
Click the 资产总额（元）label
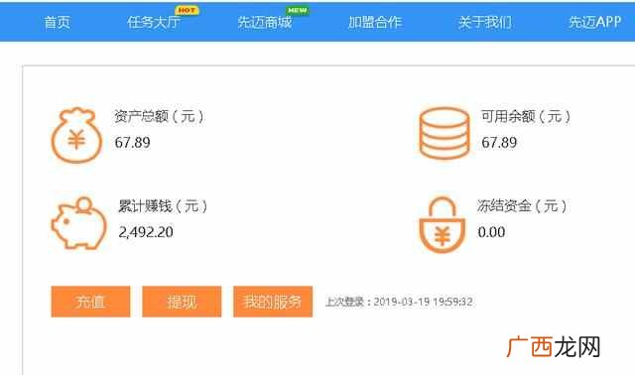[159, 117]
